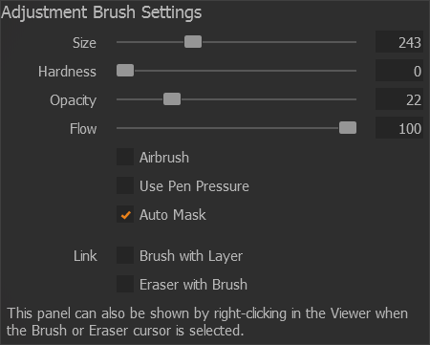This screenshot has height=345, width=430.
Task: Click the Link label text
Action: tap(85, 256)
